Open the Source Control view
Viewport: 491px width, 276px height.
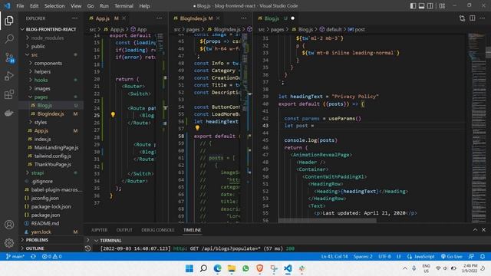pyautogui.click(x=9, y=58)
